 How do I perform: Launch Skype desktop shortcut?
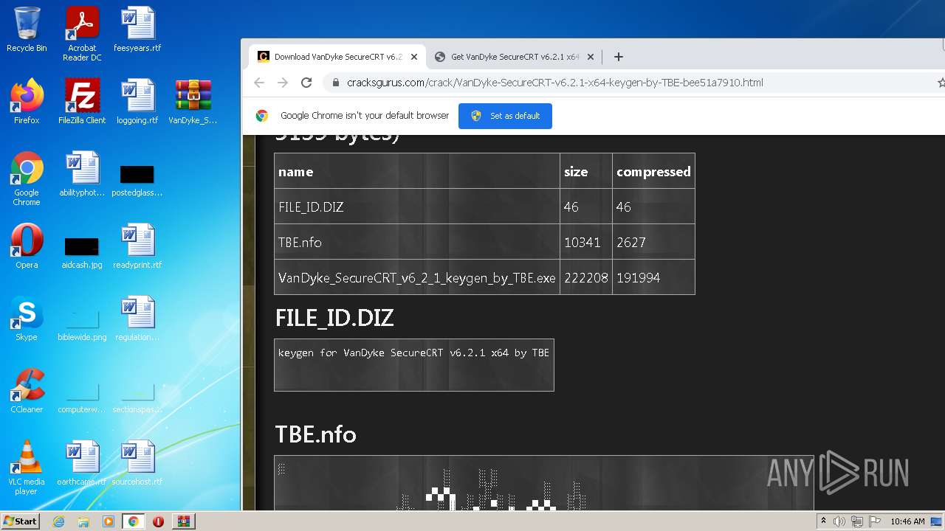[27, 319]
